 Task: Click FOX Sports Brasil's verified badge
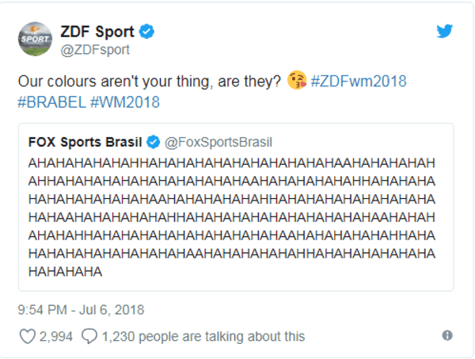[x=154, y=142]
